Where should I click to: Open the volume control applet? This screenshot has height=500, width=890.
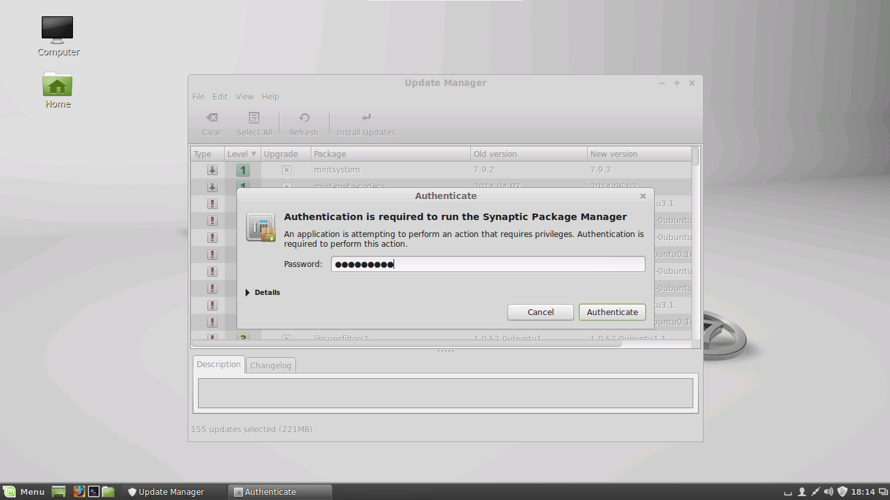pyautogui.click(x=828, y=492)
